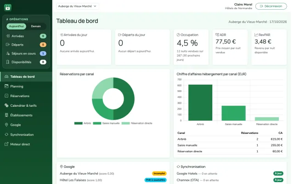
Task: Click the Départs icon in Opérations panel
Action: click(x=8, y=45)
